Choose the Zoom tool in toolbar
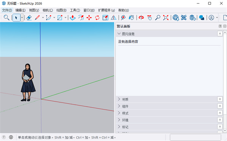Image resolution: width=227 pixels, height=141 pixels. tap(157, 18)
